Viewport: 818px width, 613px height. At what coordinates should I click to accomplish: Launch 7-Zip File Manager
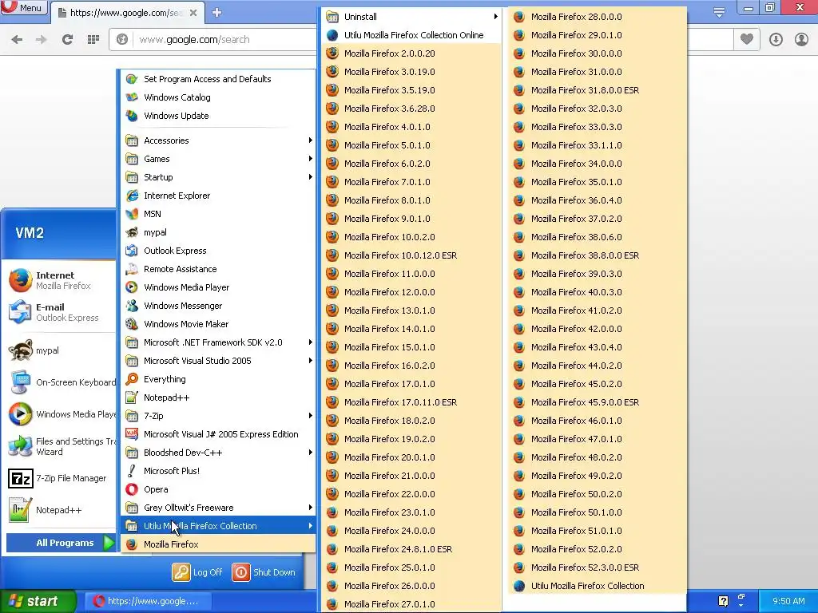(x=60, y=479)
